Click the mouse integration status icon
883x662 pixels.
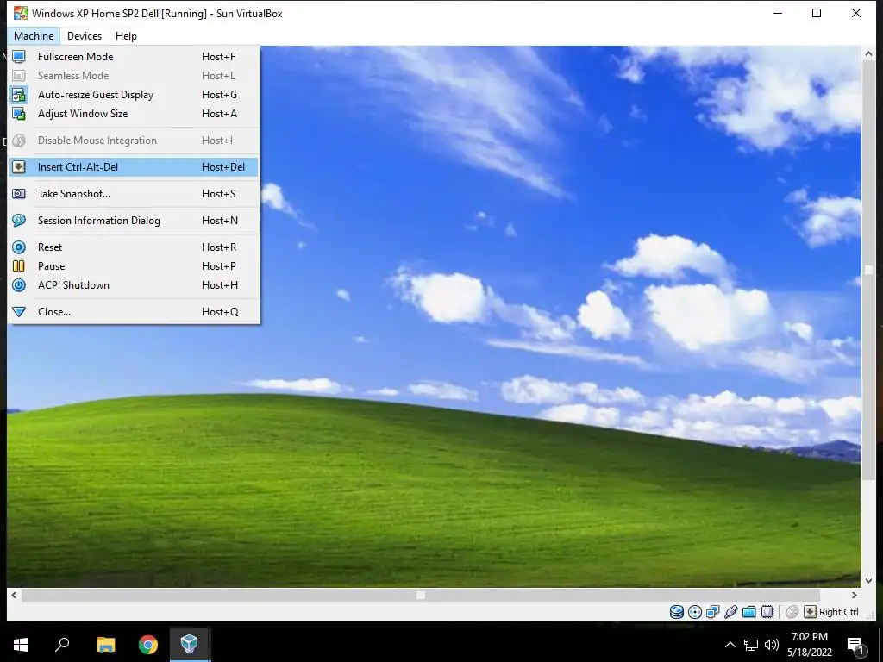(792, 612)
